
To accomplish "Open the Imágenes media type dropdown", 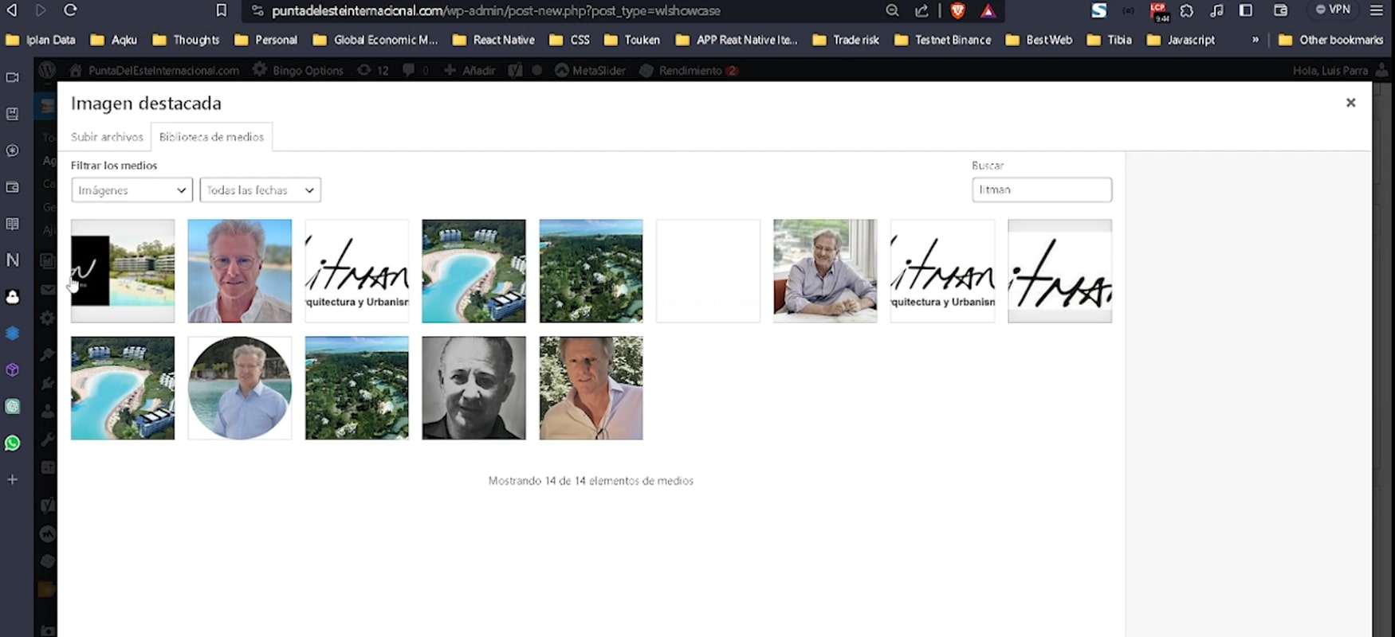I will (x=132, y=190).
